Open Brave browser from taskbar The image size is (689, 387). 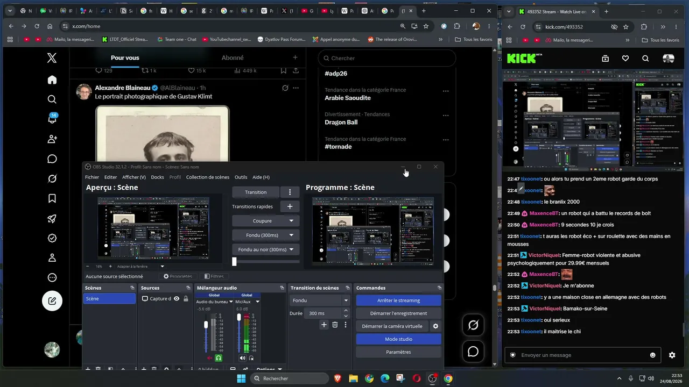[338, 378]
